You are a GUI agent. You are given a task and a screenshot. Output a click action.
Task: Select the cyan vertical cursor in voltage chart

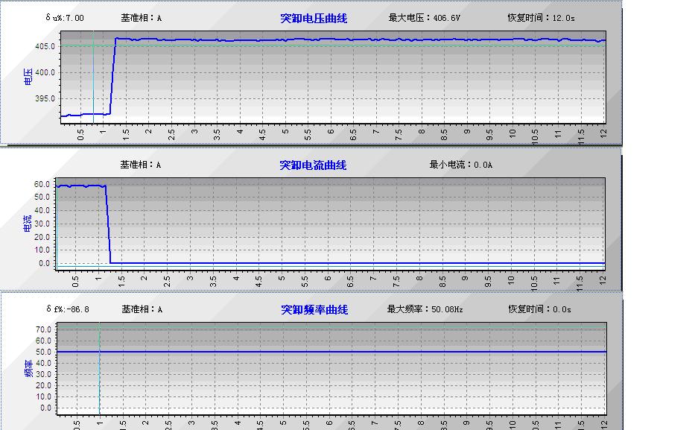[93, 75]
